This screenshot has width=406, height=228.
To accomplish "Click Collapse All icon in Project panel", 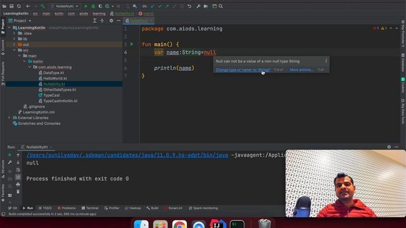I will [102, 21].
